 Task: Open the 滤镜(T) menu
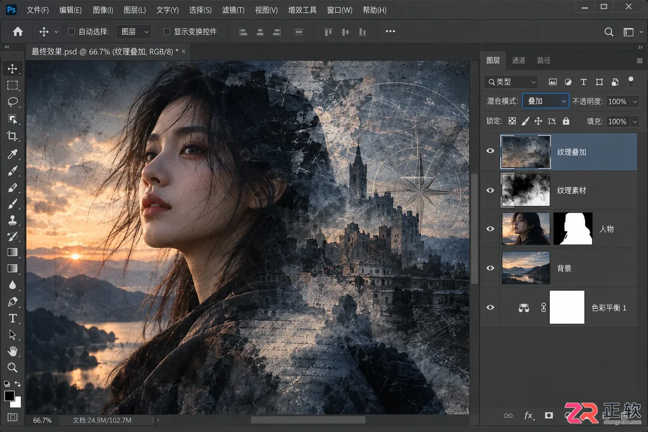pos(233,10)
